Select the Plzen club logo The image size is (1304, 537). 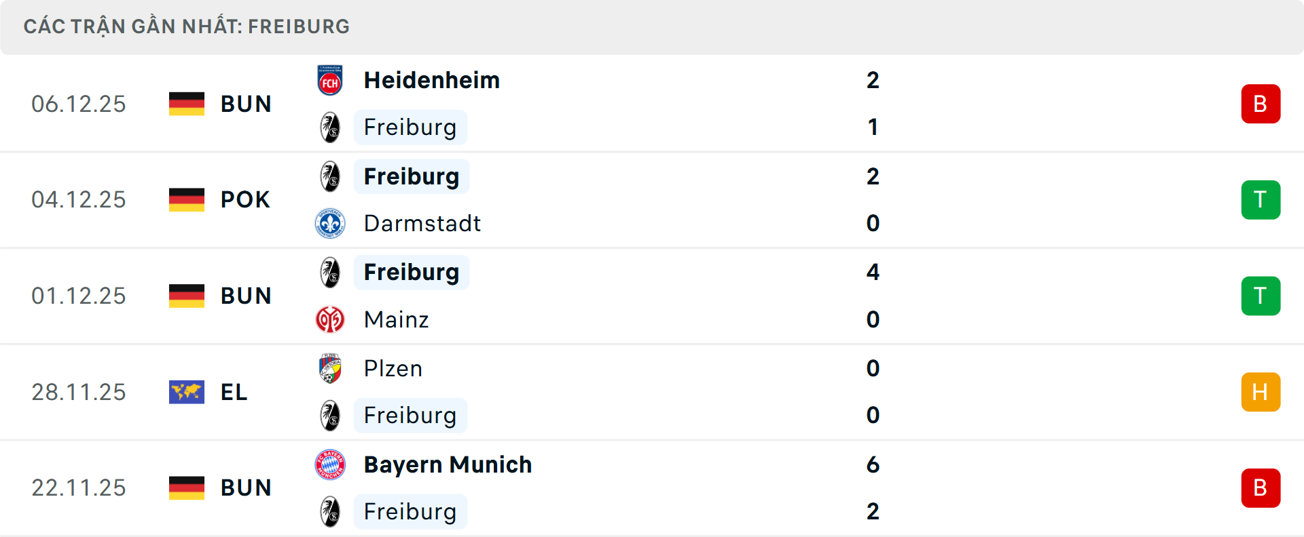330,368
